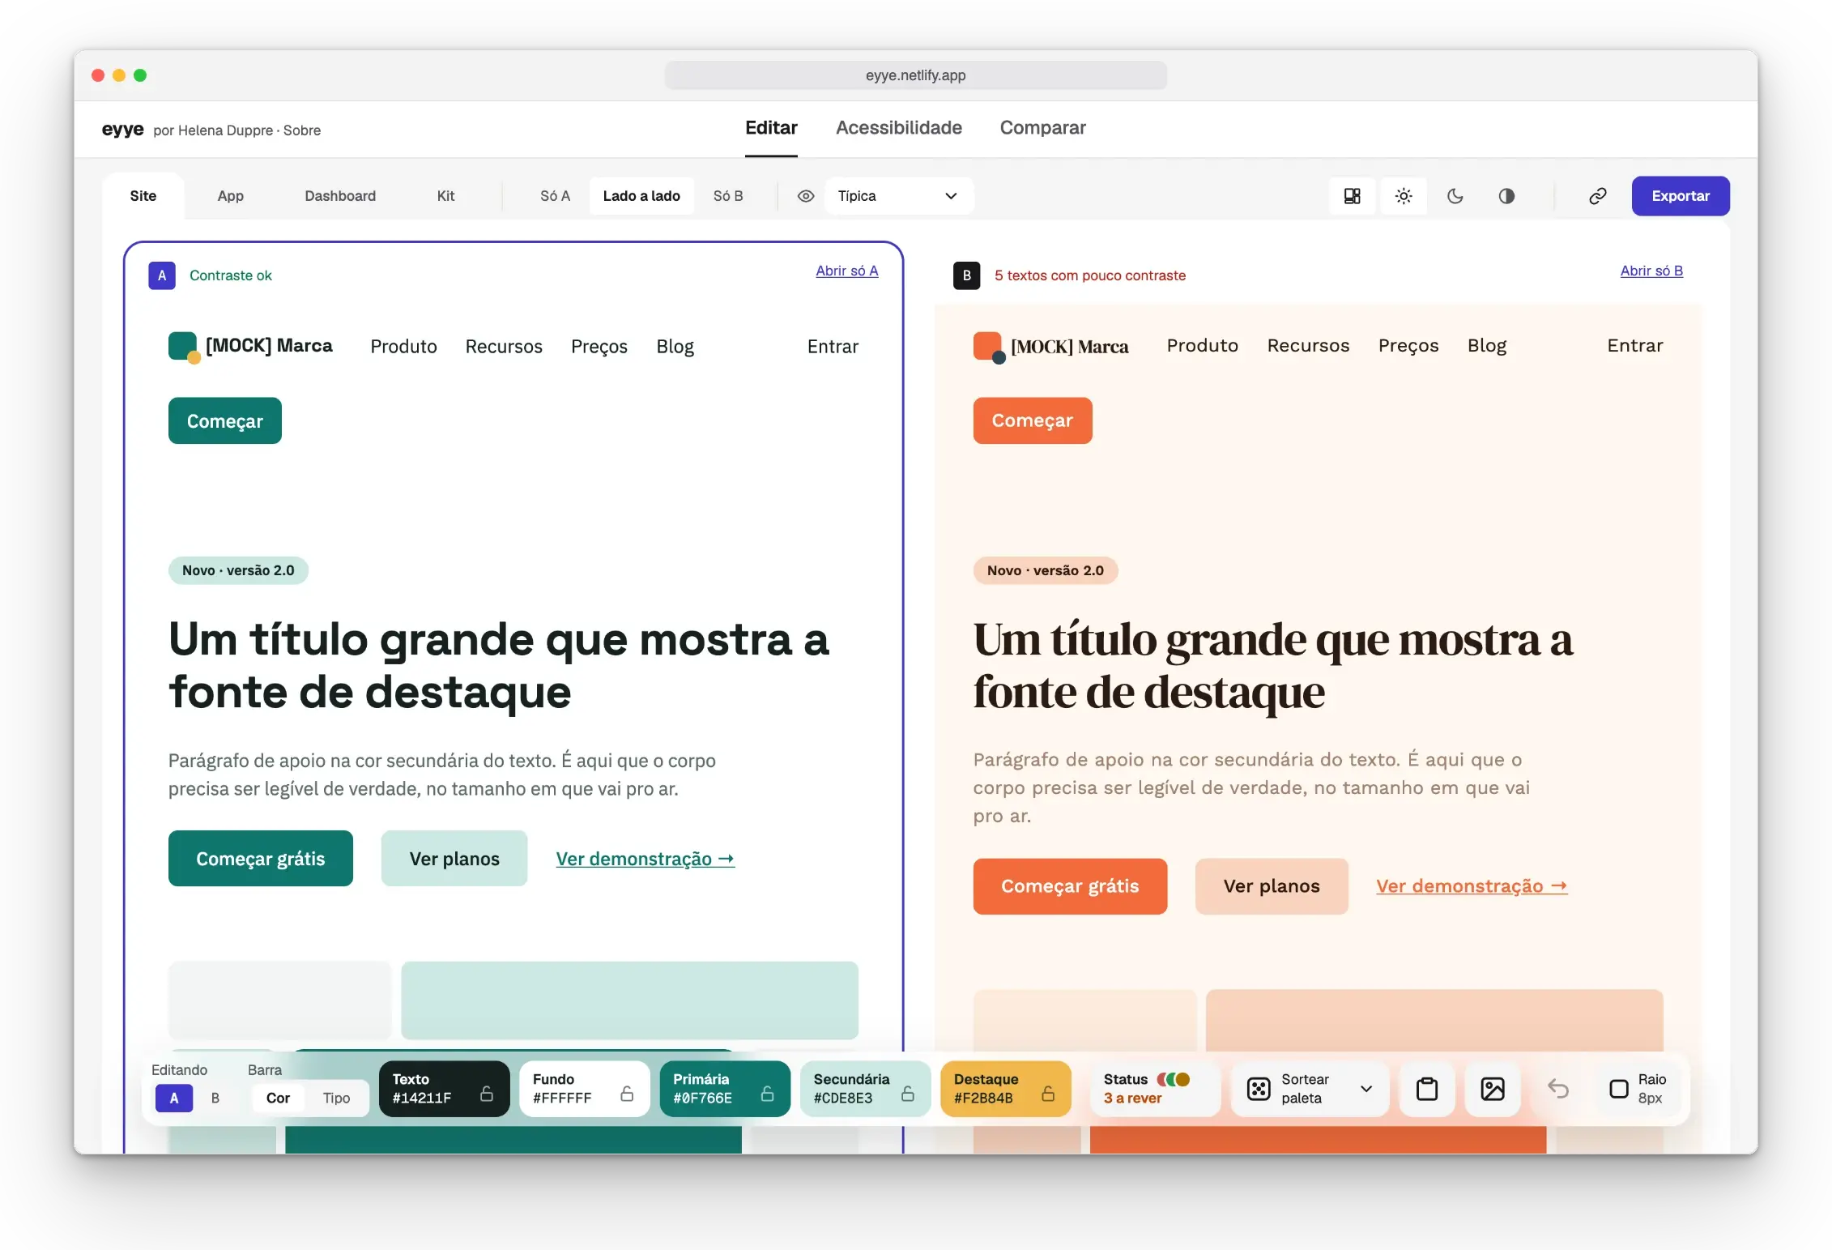
Task: Open the Primária #0F766E color swatch
Action: 725,1089
